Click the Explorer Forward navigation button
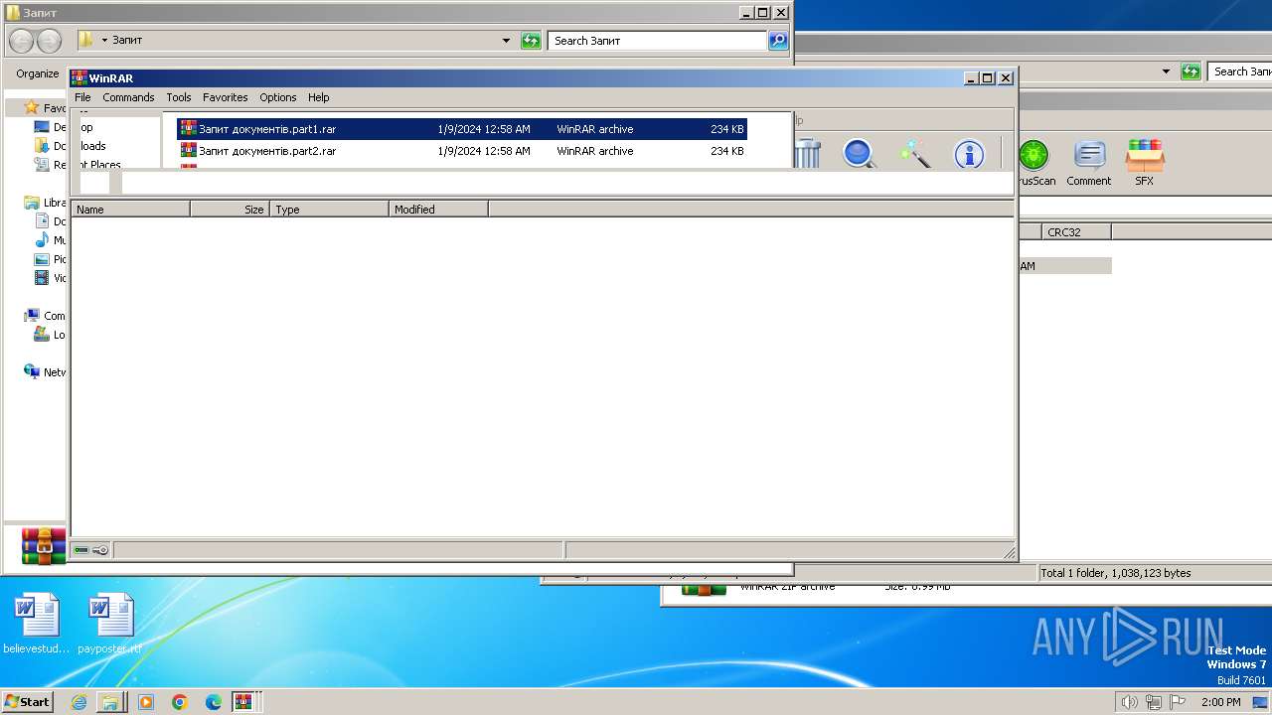The height and width of the screenshot is (715, 1272). coord(49,41)
